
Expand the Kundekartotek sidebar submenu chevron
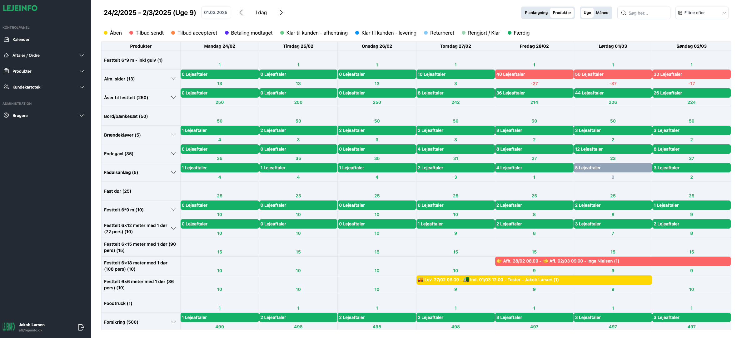[x=82, y=87]
